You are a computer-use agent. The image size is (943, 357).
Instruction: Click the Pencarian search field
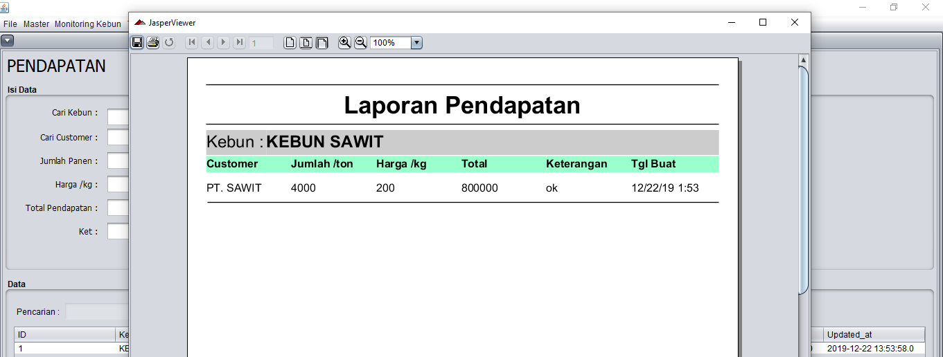pos(97,311)
